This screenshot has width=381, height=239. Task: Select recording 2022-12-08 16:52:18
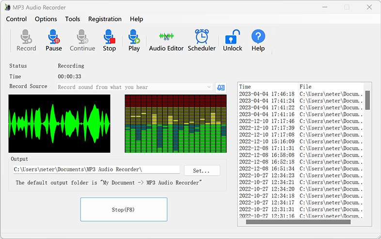tap(301, 162)
